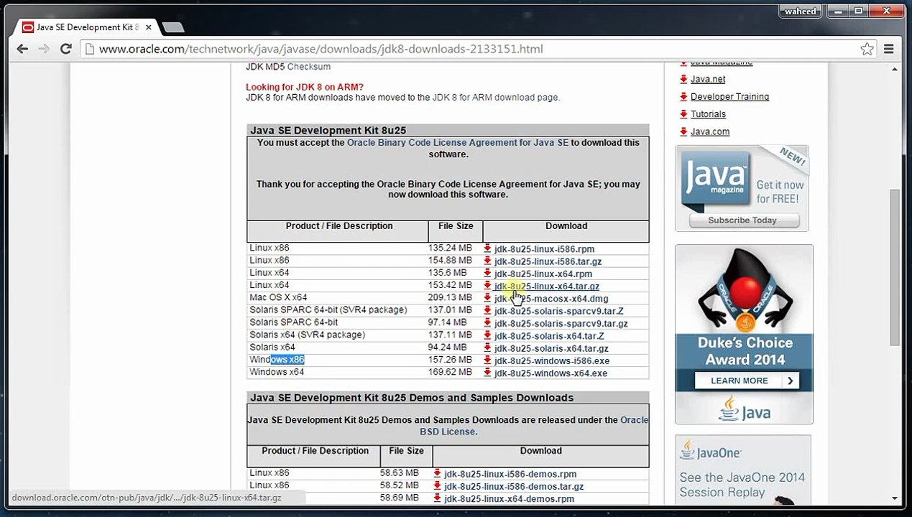The height and width of the screenshot is (517, 912).
Task: Download jdk-8u25-macosx-x64.dmg
Action: [551, 298]
